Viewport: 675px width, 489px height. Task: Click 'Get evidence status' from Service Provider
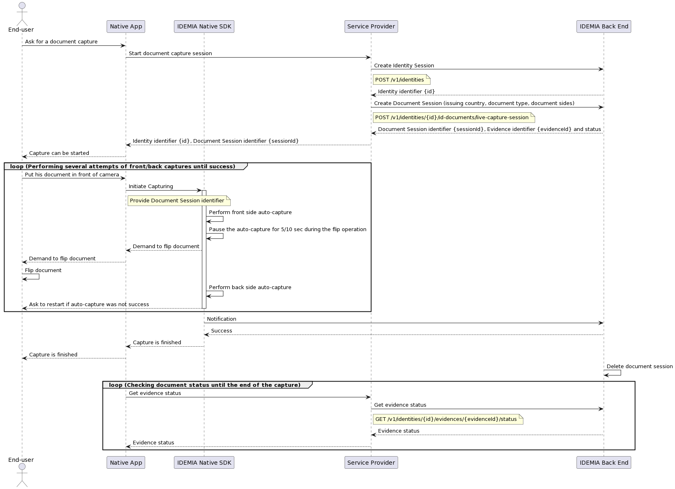click(x=400, y=405)
